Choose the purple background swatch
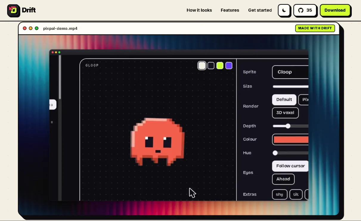 tap(229, 66)
